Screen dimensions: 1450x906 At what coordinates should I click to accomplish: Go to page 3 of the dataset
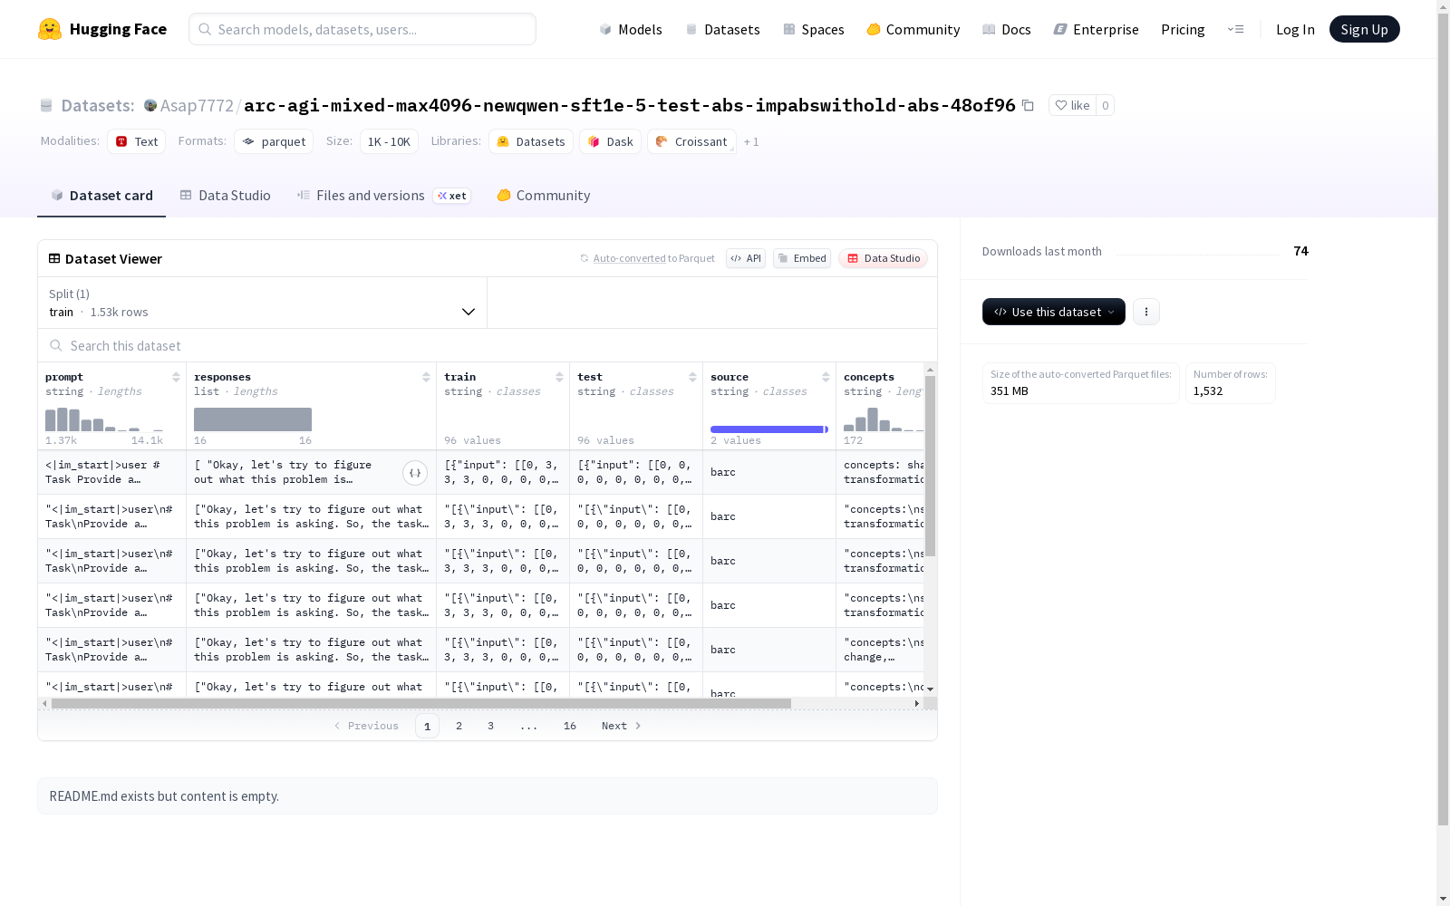click(x=491, y=726)
